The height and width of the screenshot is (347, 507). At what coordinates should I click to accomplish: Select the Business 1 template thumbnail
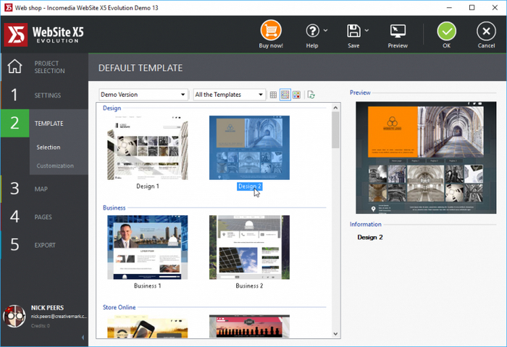[x=148, y=247]
